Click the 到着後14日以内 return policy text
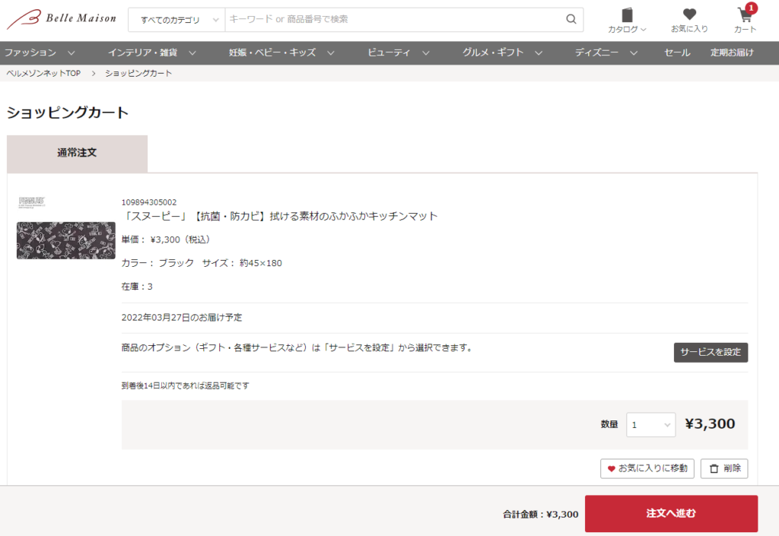This screenshot has height=536, width=779. click(186, 385)
